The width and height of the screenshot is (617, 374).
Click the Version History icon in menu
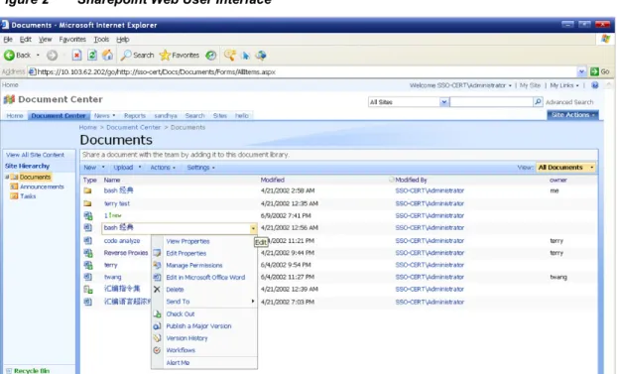pos(157,338)
